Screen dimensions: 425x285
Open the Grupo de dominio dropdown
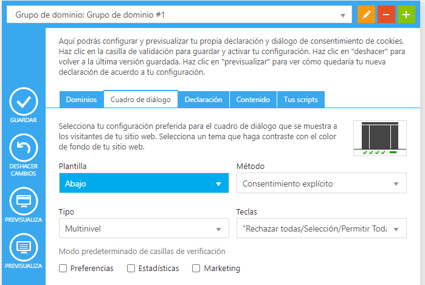179,15
